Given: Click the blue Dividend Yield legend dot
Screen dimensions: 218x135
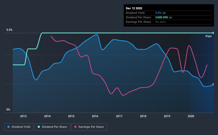Looking at the screenshot, I should tap(8, 127).
